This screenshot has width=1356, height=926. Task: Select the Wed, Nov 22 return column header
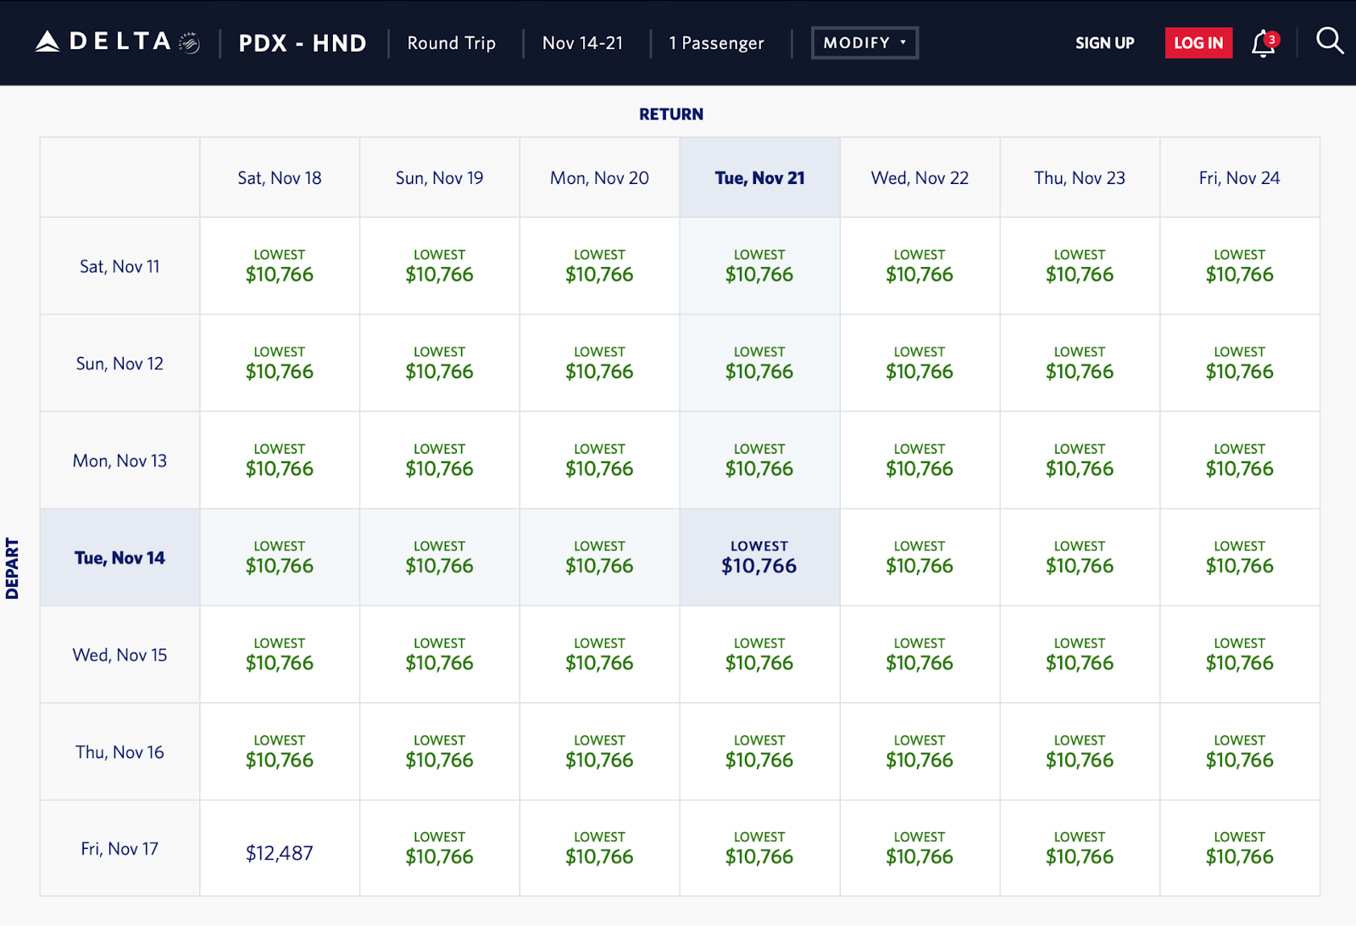click(920, 178)
